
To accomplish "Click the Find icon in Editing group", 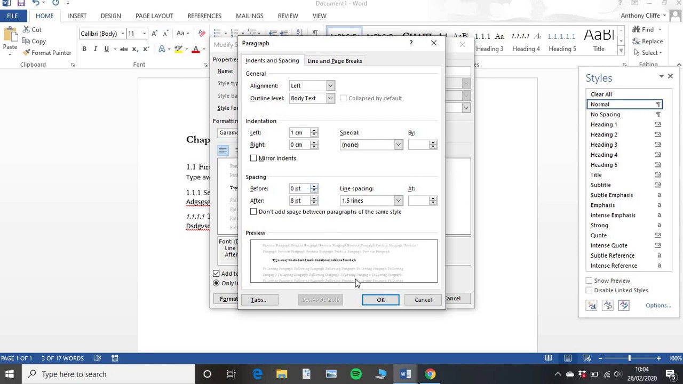I will (x=637, y=30).
